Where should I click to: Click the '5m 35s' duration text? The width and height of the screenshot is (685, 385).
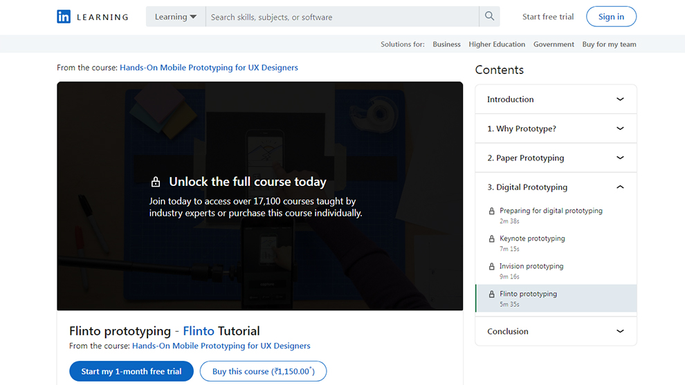509,304
